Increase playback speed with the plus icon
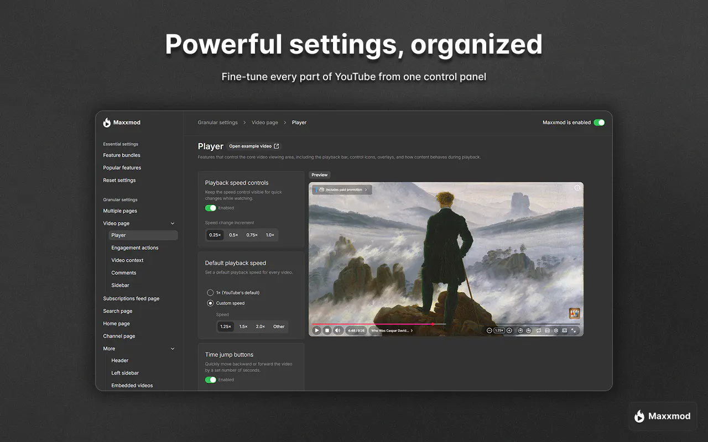This screenshot has width=708, height=442. (x=509, y=330)
